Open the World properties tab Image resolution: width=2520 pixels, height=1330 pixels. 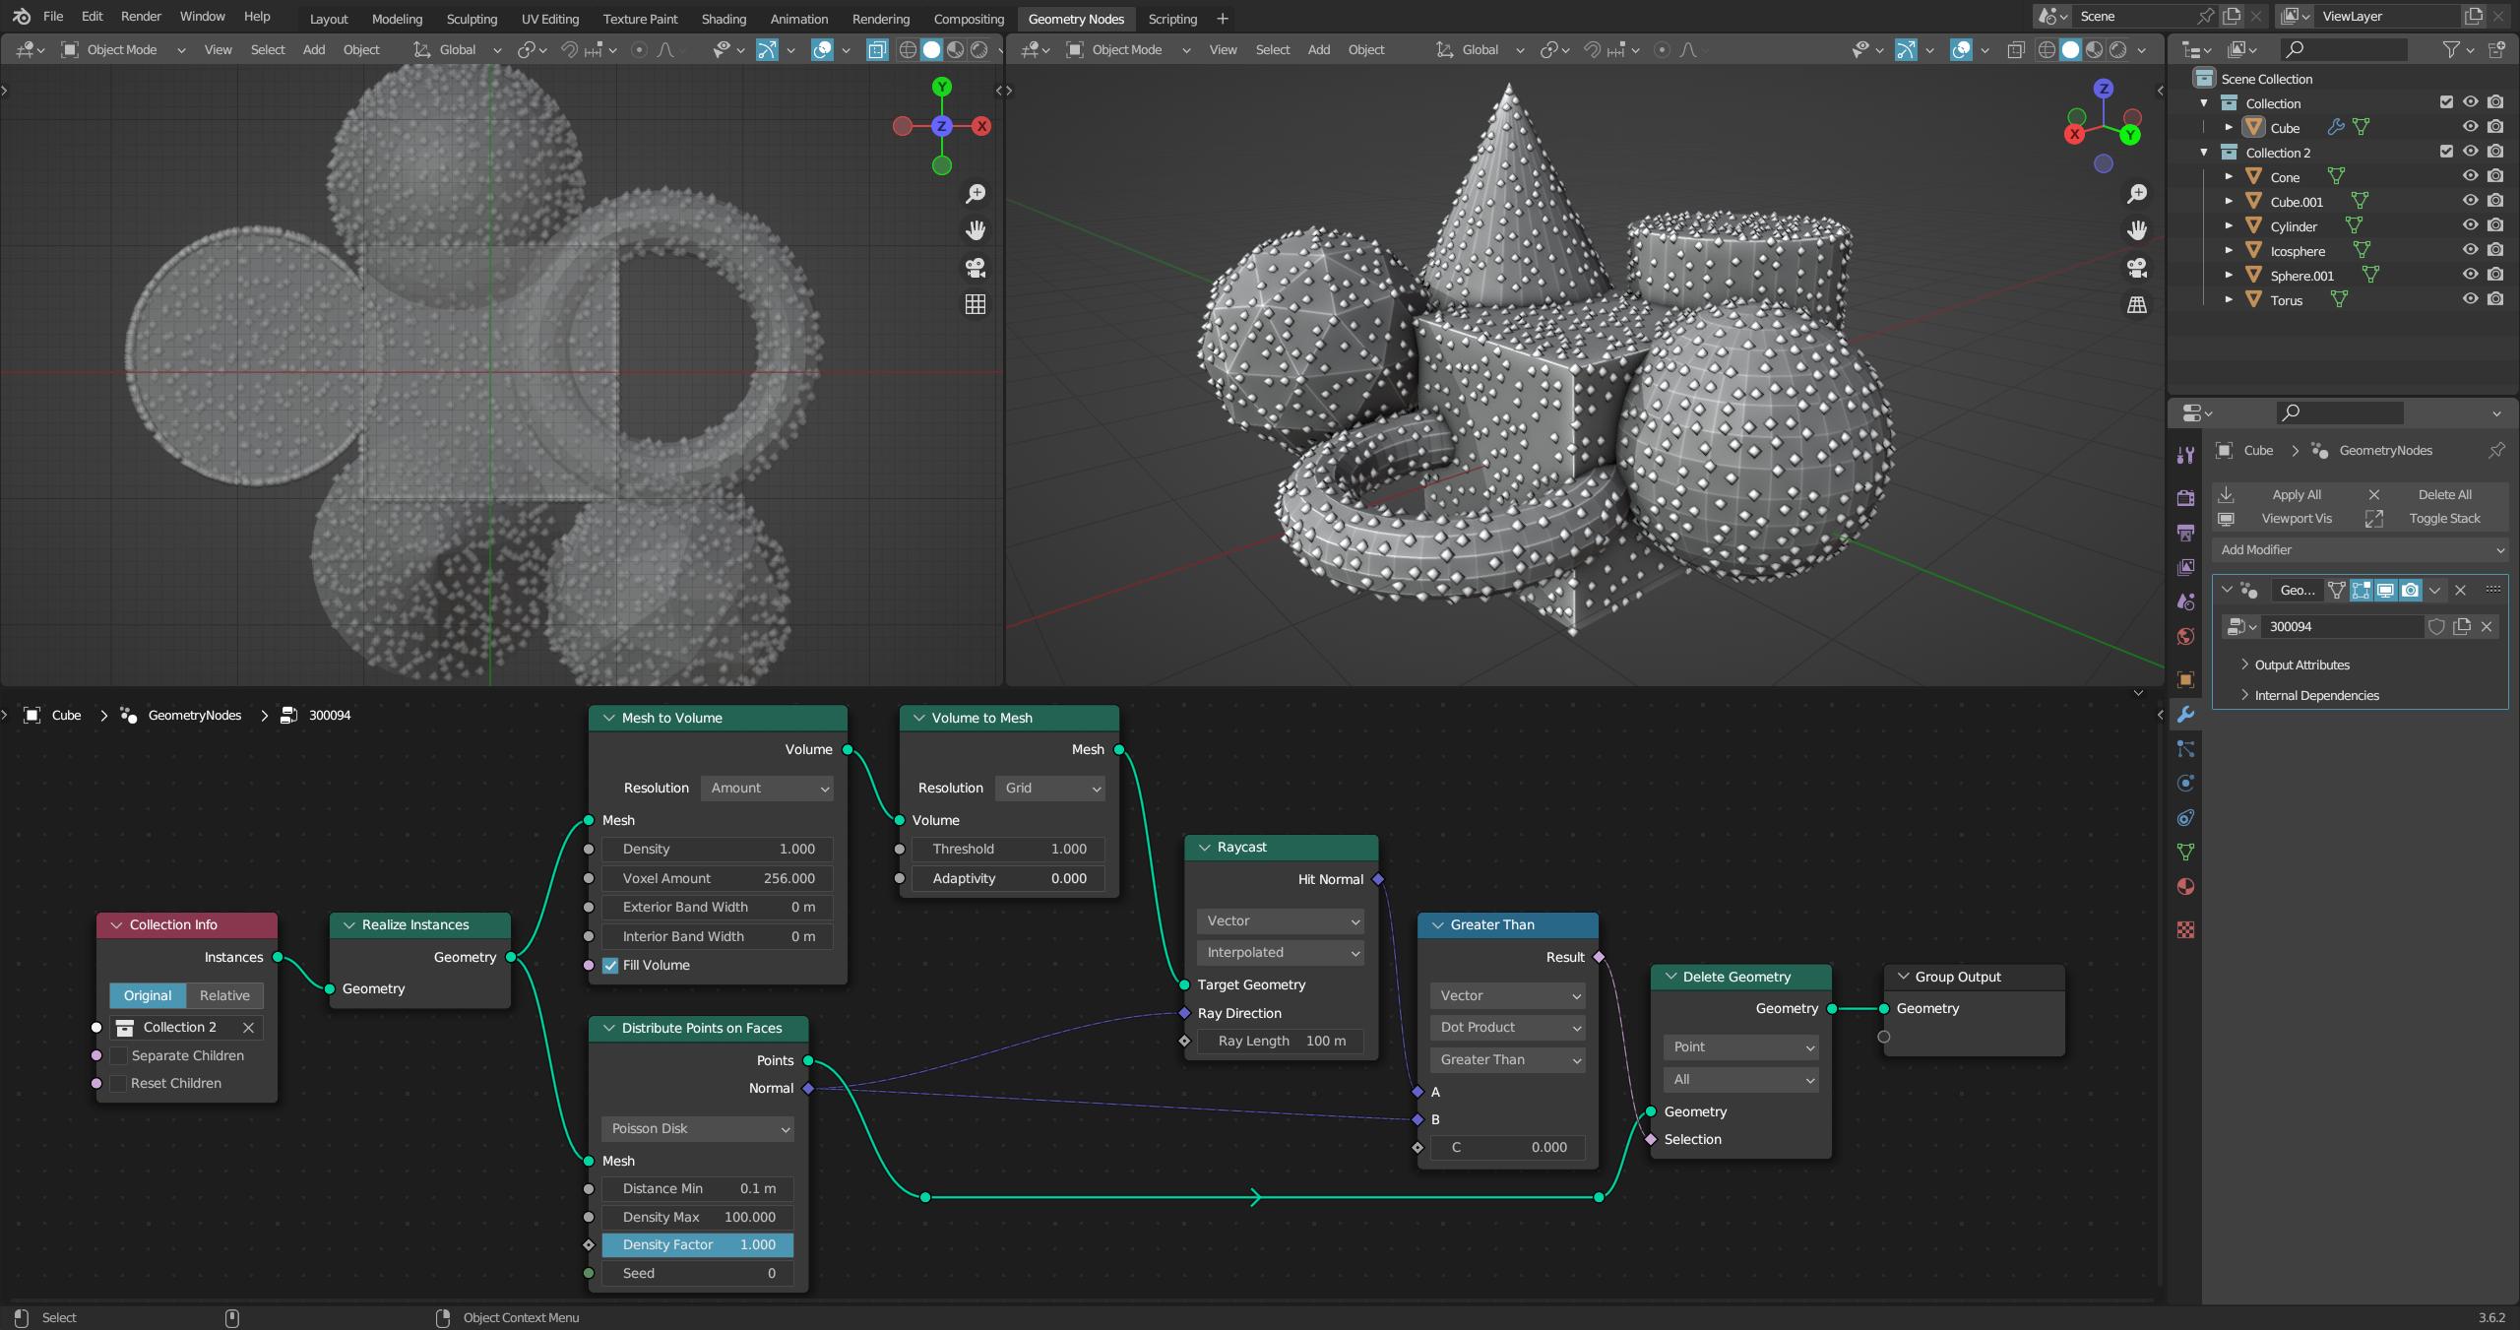click(2185, 636)
